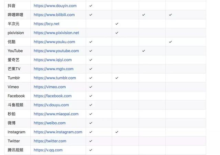
Task: Open the tumblr.com link
Action: pos(55,78)
